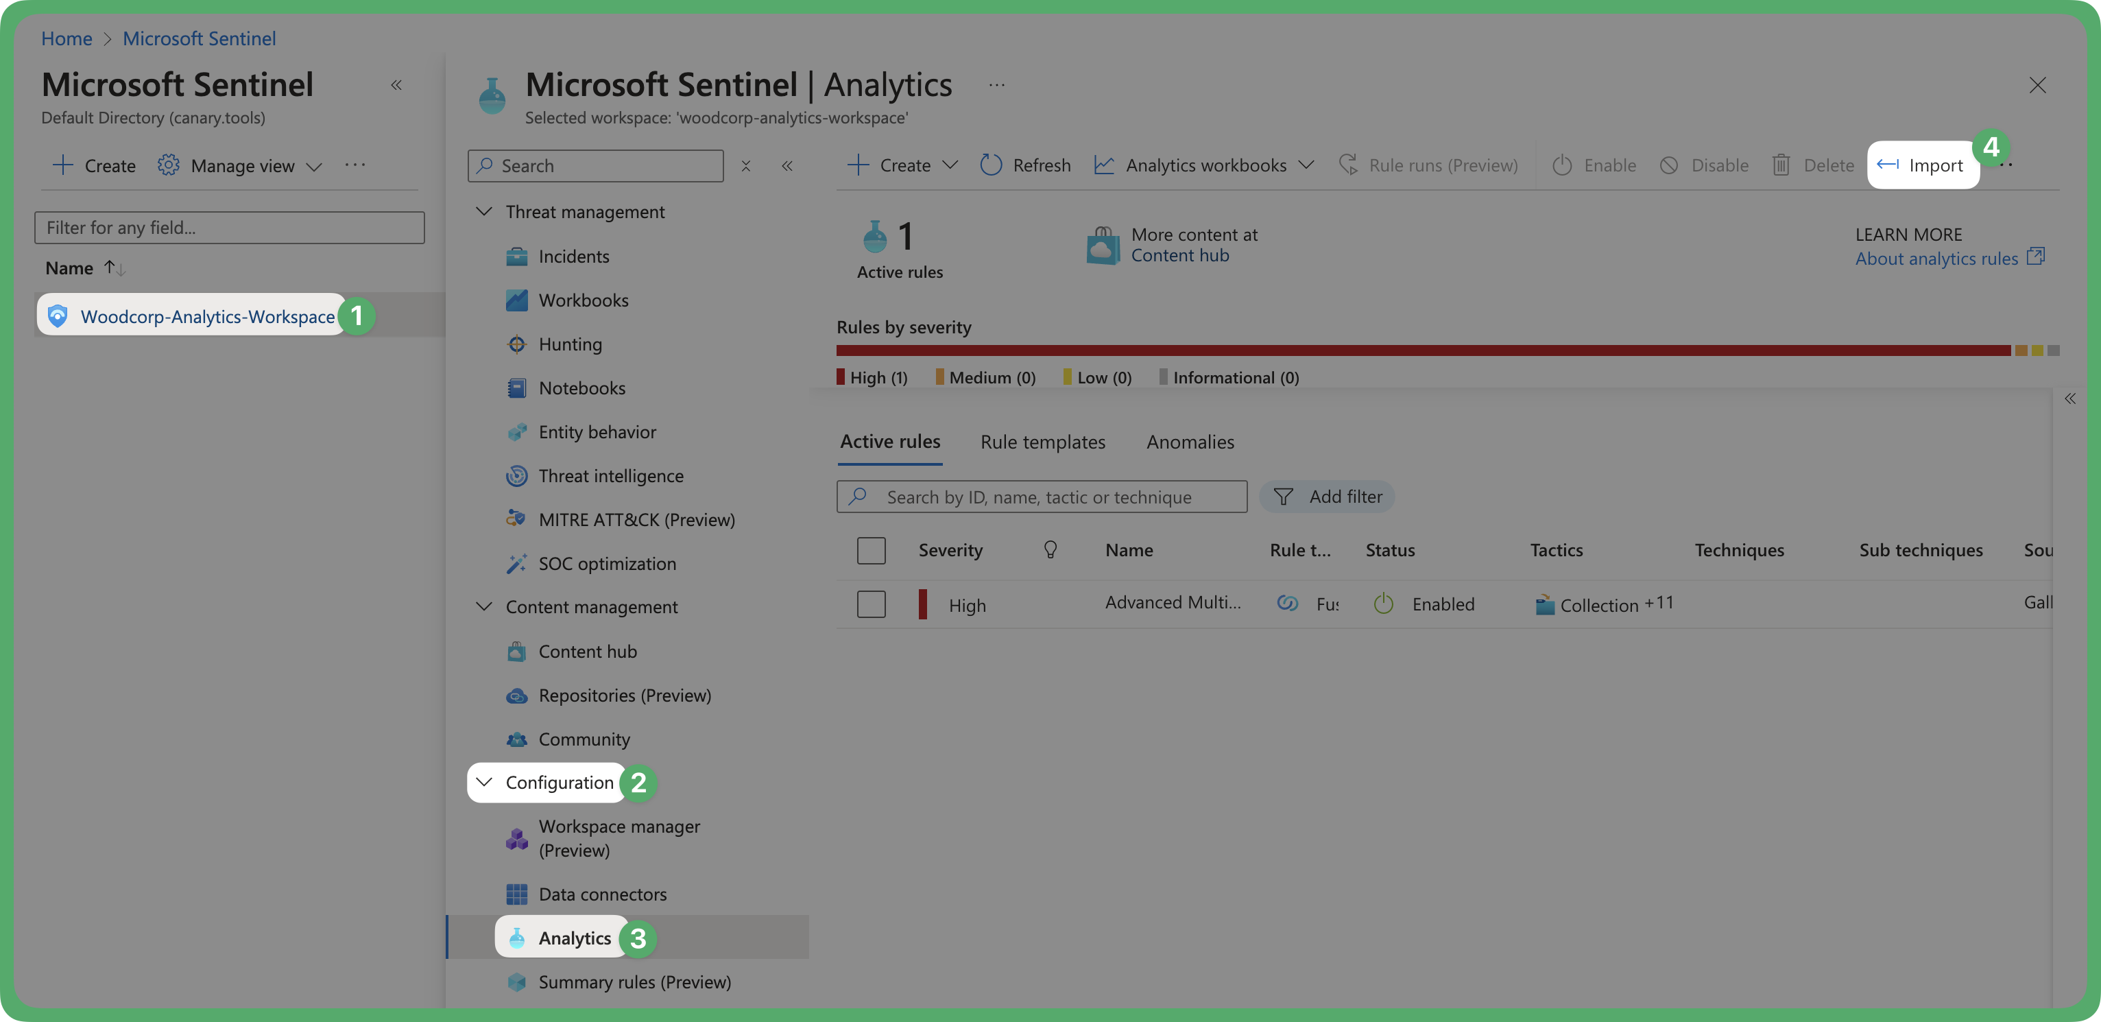
Task: Switch to the Rule templates tab
Action: (x=1042, y=440)
